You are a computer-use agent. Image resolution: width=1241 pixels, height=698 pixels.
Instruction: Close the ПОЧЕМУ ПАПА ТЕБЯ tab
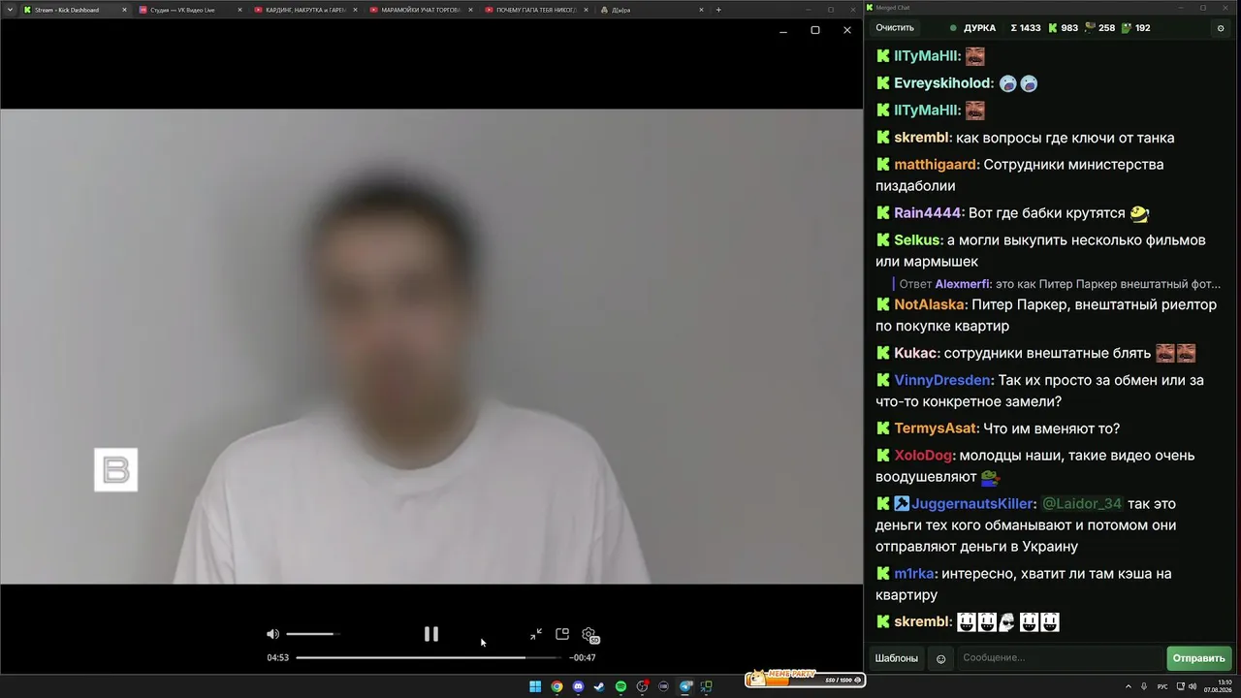[586, 10]
